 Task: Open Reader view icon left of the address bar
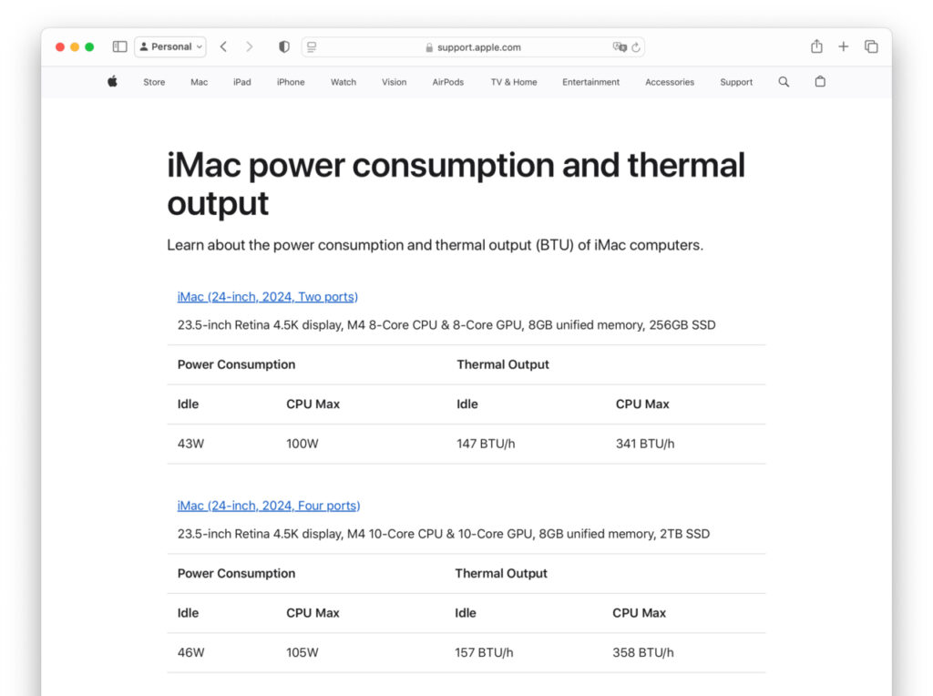tap(310, 46)
